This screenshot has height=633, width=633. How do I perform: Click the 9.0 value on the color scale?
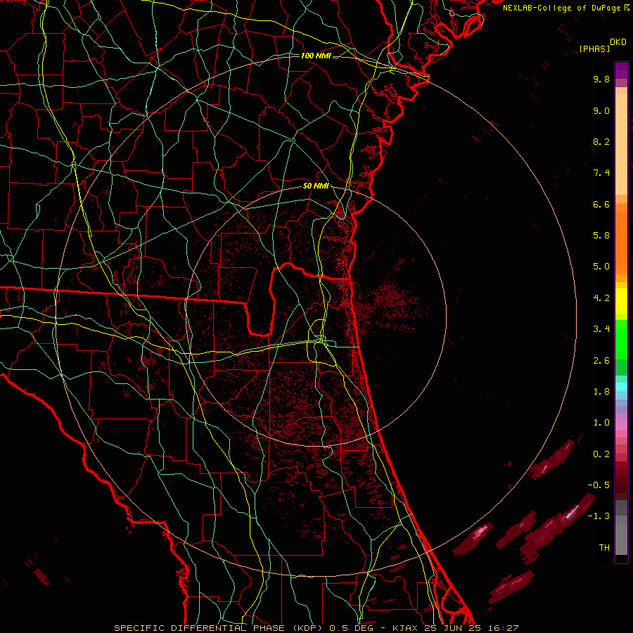pos(601,110)
